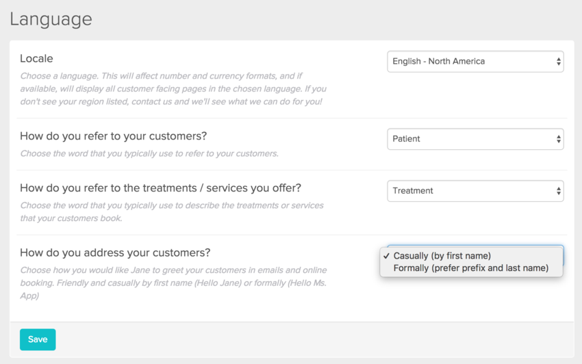Click the arrow stepper on the Locale select
Viewport: 582px width, 364px height.
tap(559, 62)
